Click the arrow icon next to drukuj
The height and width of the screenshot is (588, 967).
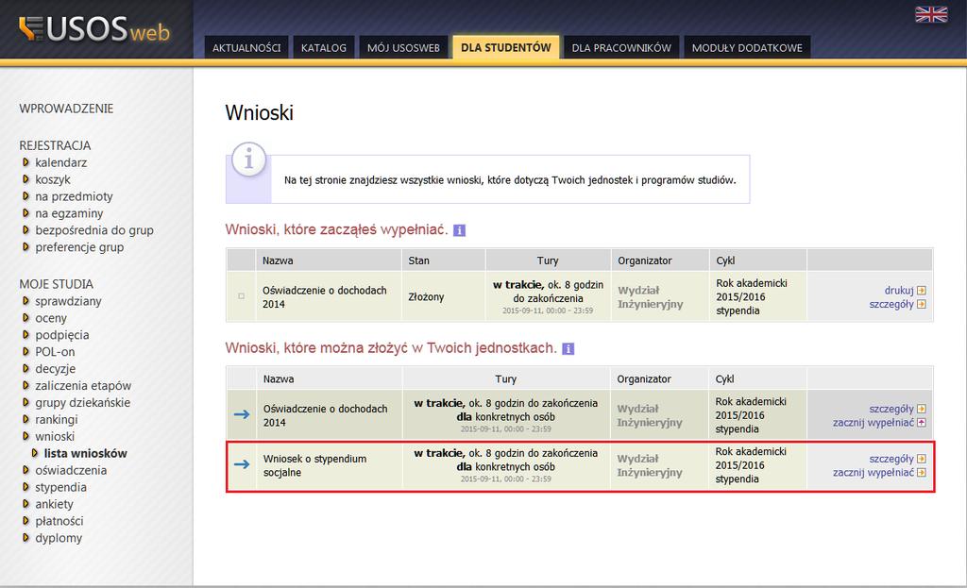922,291
